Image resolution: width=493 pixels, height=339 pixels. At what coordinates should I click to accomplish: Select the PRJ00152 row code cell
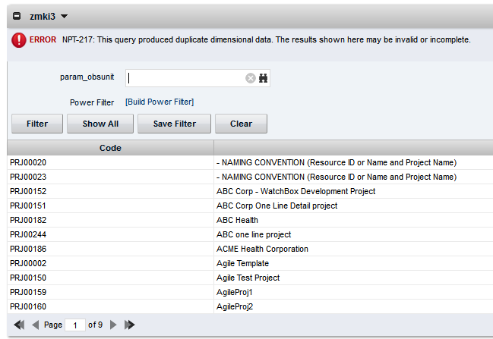(110, 191)
